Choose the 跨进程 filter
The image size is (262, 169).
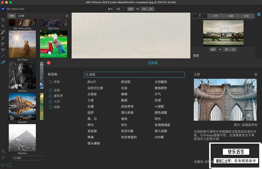click(126, 82)
